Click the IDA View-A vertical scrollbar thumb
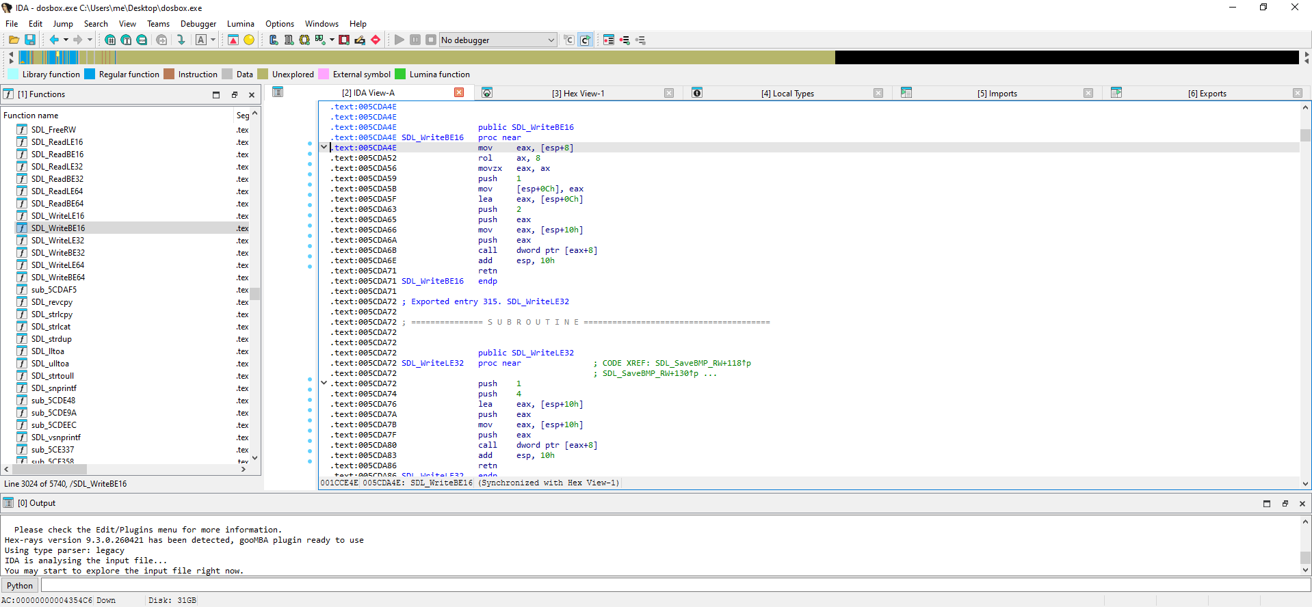Screen dimensions: 1312x607 pyautogui.click(x=1305, y=135)
